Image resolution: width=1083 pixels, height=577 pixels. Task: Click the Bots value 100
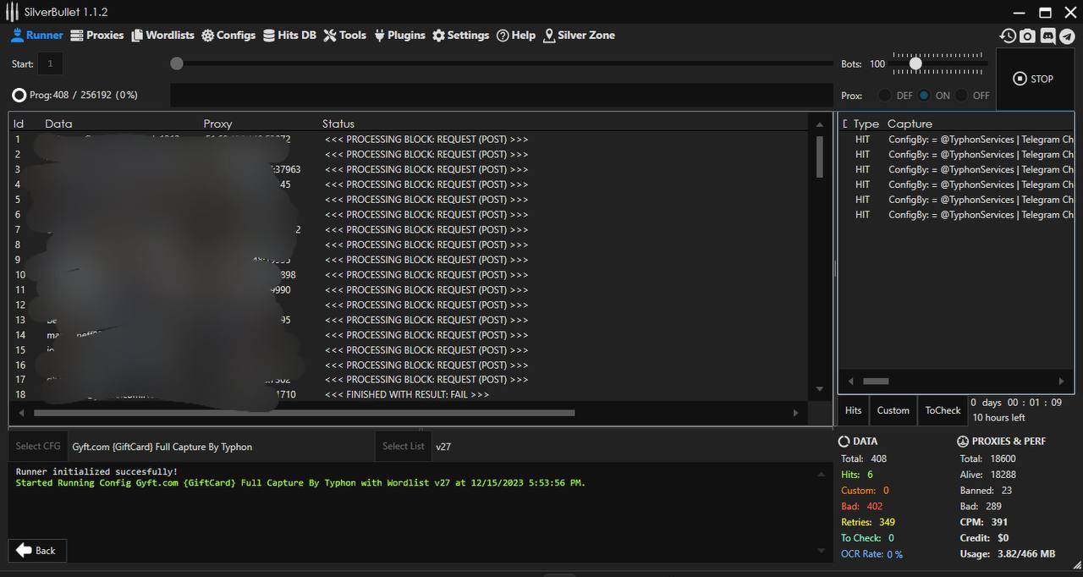pyautogui.click(x=877, y=64)
